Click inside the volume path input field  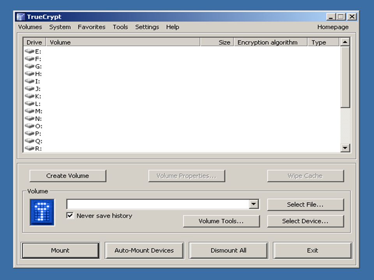pyautogui.click(x=158, y=204)
